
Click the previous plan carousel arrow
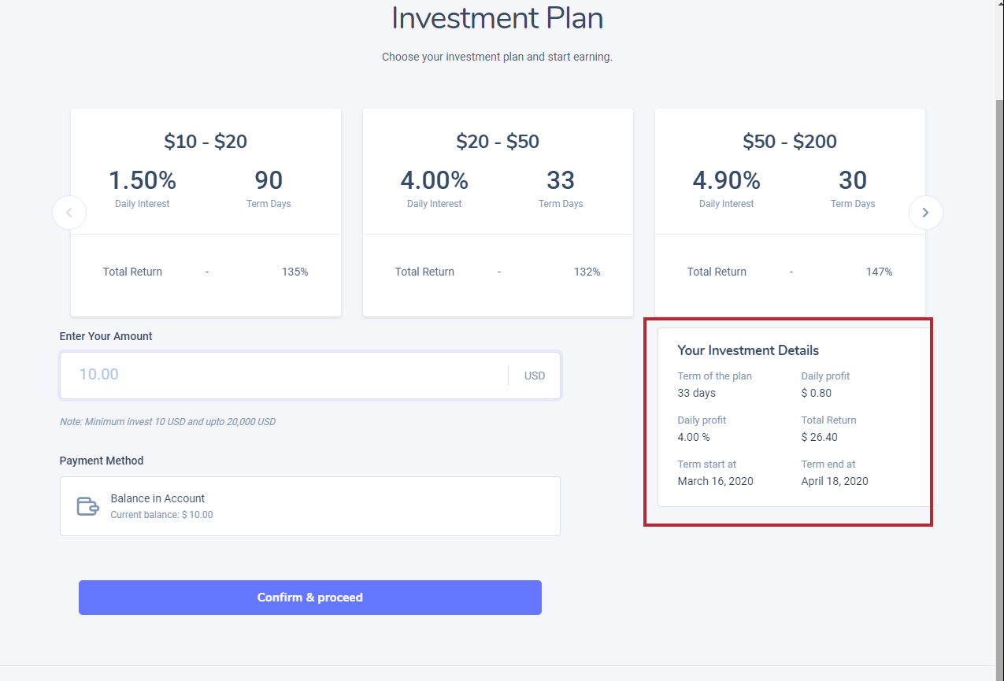point(69,213)
